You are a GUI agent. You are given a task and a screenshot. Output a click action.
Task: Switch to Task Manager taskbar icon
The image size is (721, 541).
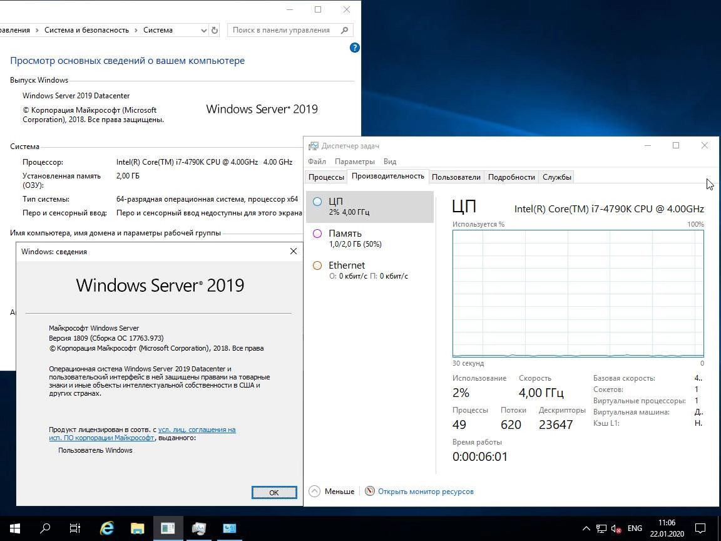point(198,528)
